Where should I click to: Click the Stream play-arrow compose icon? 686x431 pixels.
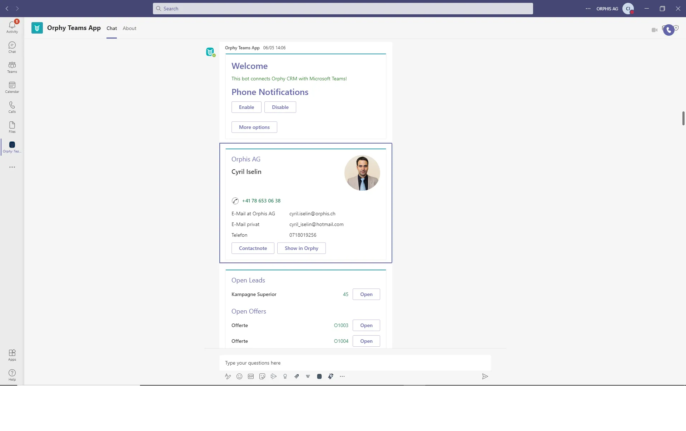274,376
